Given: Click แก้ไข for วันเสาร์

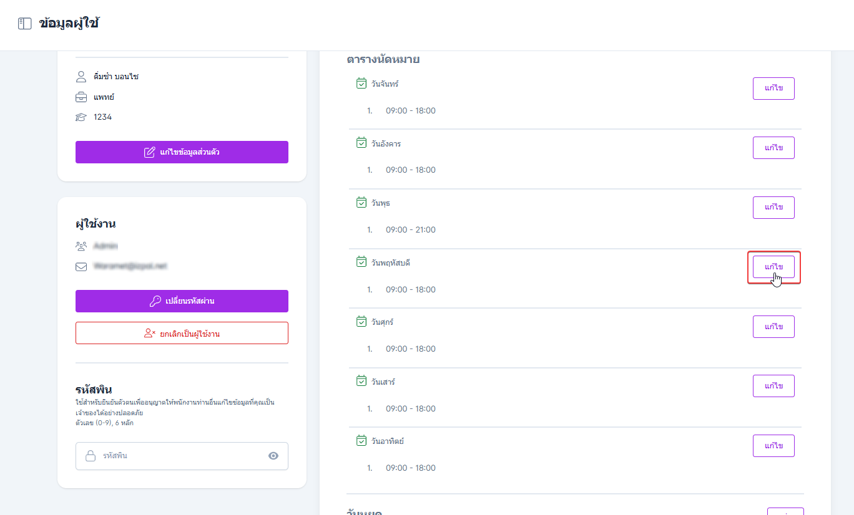Looking at the screenshot, I should point(773,386).
